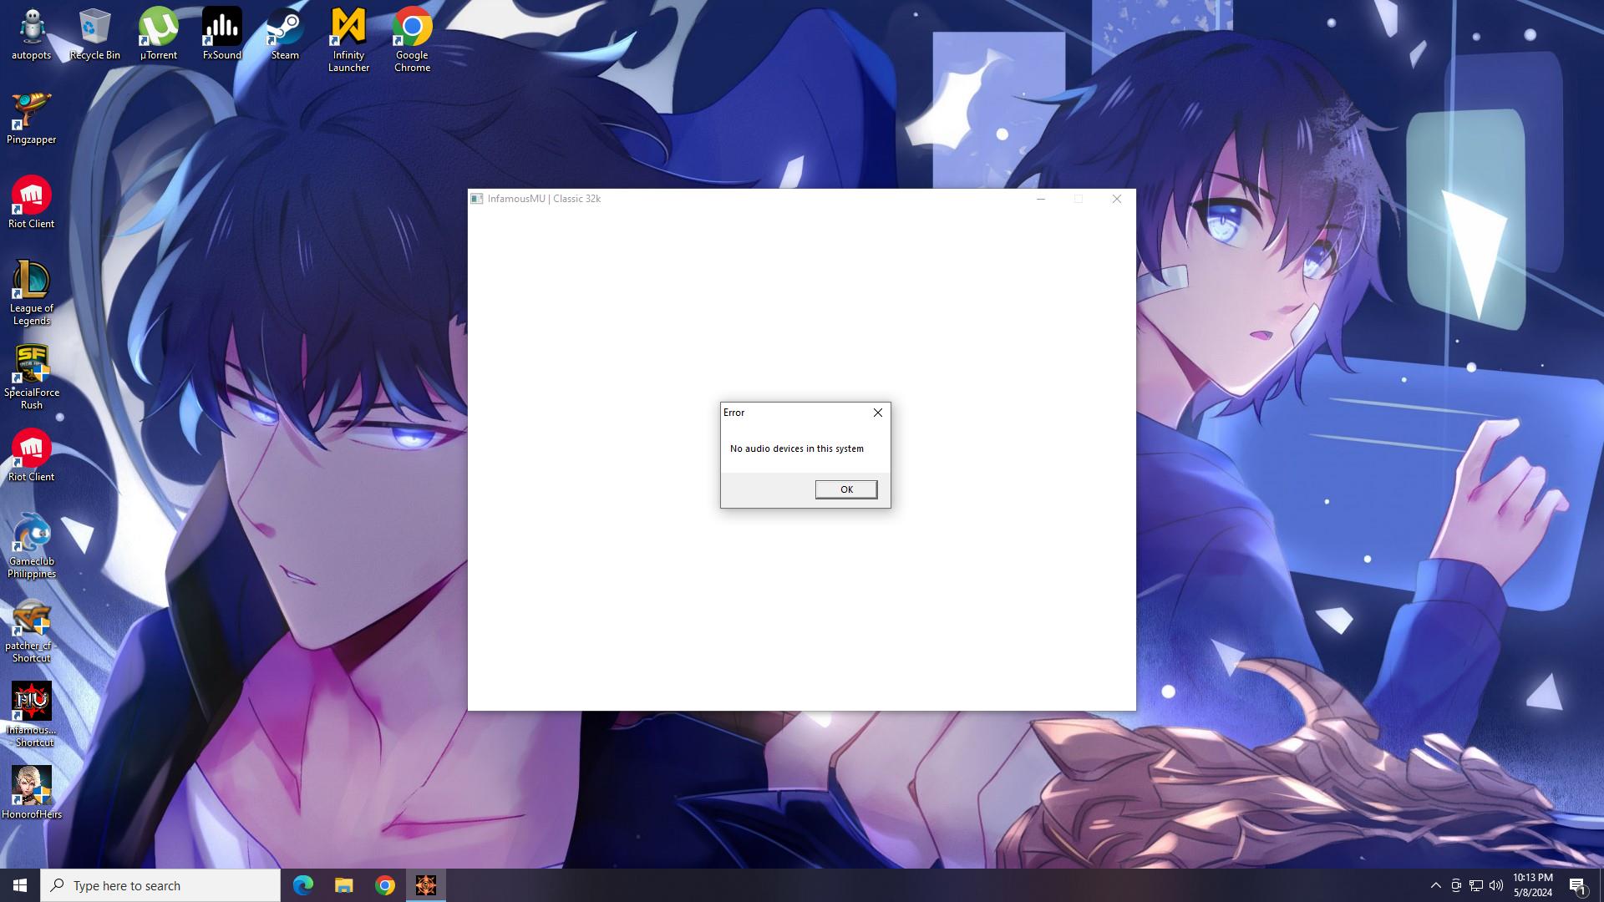
Task: Minimize the InfamousMU Classic 32k window
Action: pos(1041,199)
